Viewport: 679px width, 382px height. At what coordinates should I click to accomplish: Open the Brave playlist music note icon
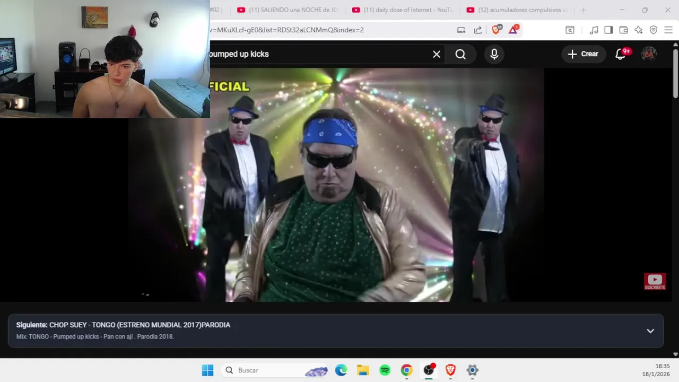594,30
